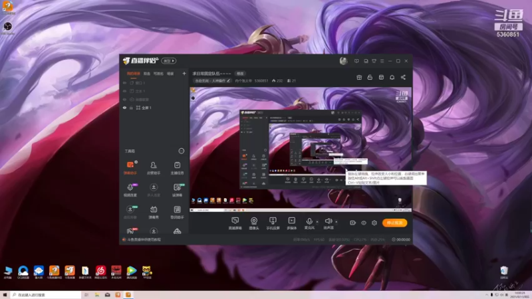The image size is (532, 299).
Task: Select the 窗口1 source row
Action: (154, 82)
